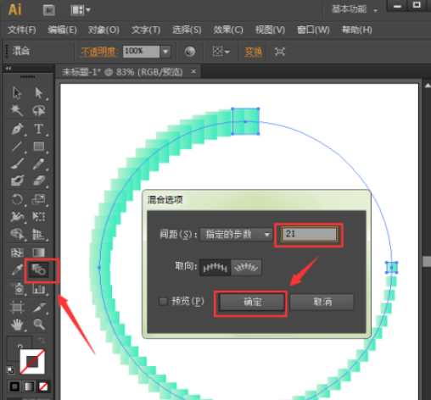Select the Blend tool in toolbar
This screenshot has height=400, width=431.
tap(39, 269)
